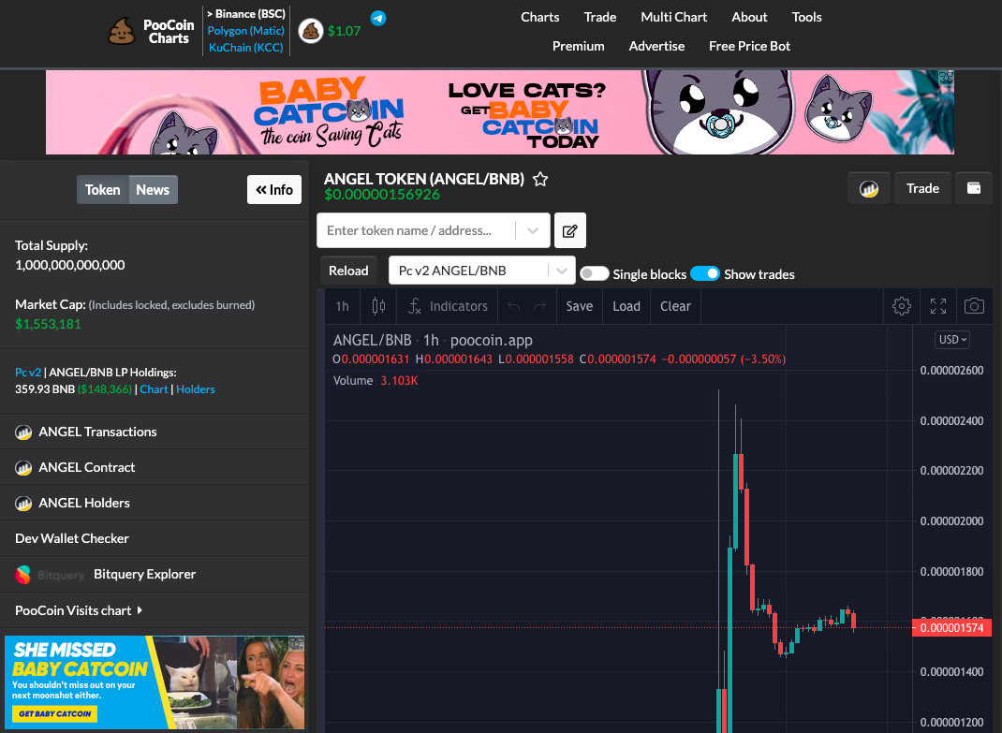Open the Advertise page
1002x733 pixels.
[657, 46]
